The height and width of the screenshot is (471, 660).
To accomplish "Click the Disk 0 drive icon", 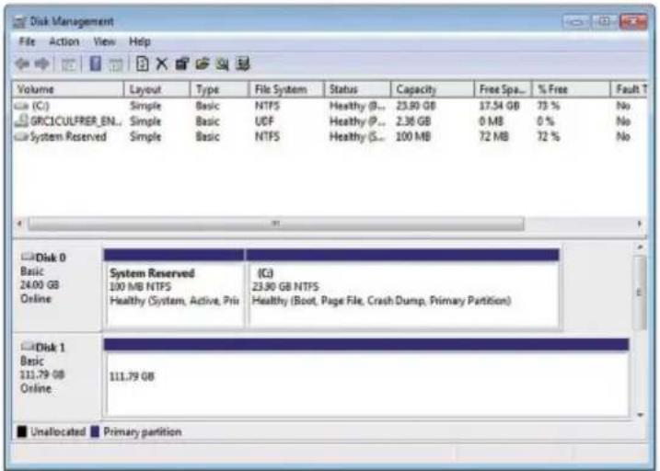I will [28, 256].
